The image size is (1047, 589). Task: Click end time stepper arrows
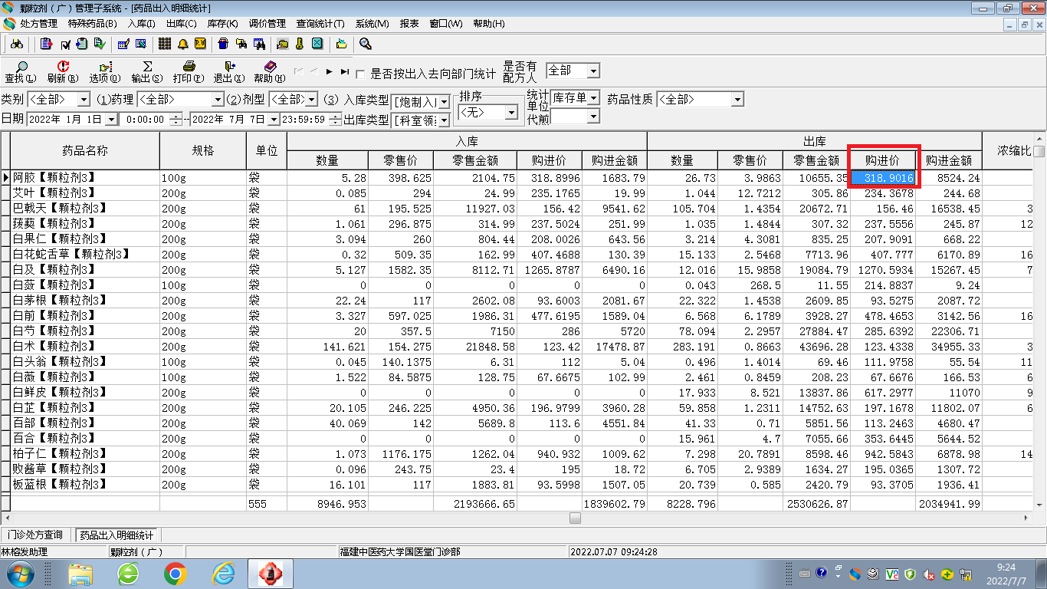pos(334,120)
